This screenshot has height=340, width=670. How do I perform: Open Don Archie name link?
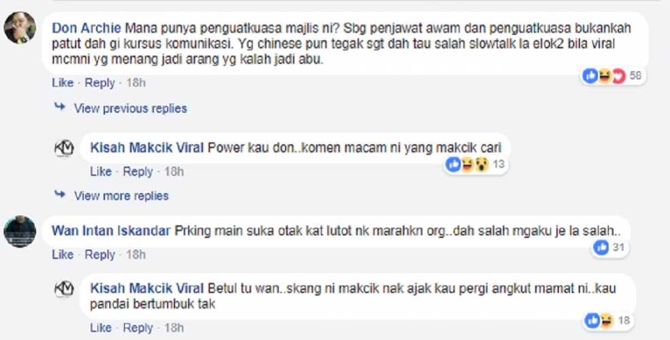pyautogui.click(x=86, y=29)
